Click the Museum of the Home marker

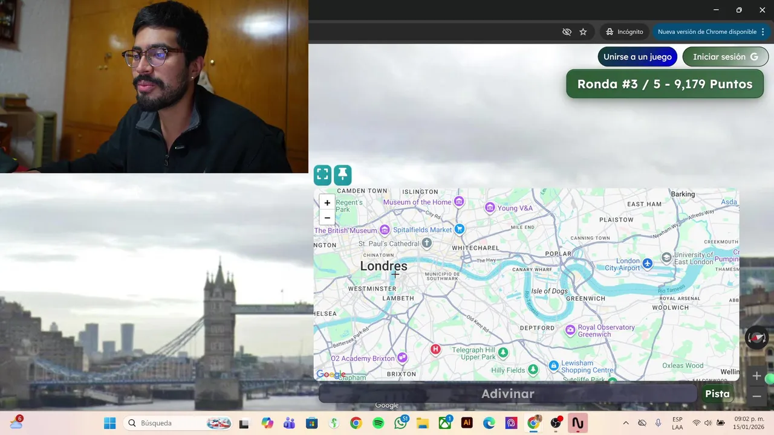[459, 201]
